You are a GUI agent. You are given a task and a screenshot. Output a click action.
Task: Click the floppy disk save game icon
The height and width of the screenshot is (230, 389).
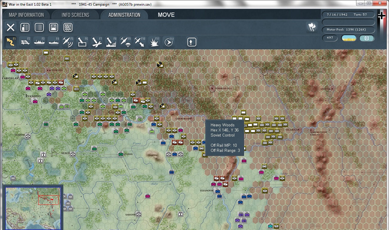pos(54,28)
